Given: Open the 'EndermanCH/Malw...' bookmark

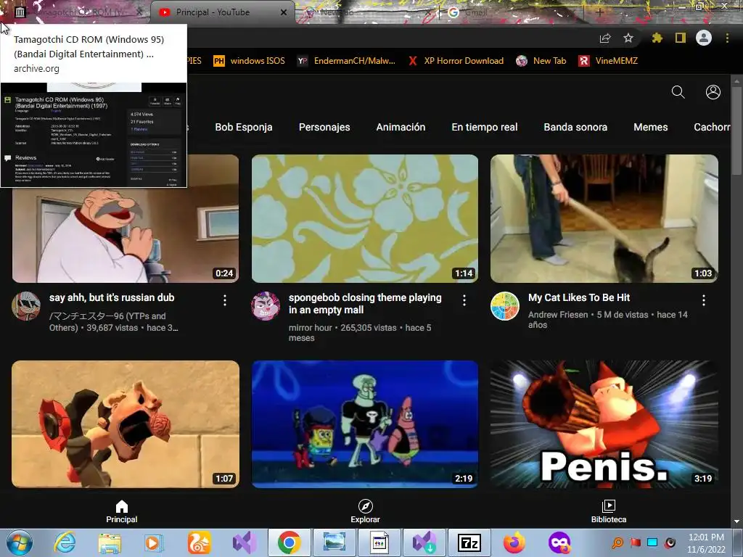Looking at the screenshot, I should coord(346,61).
